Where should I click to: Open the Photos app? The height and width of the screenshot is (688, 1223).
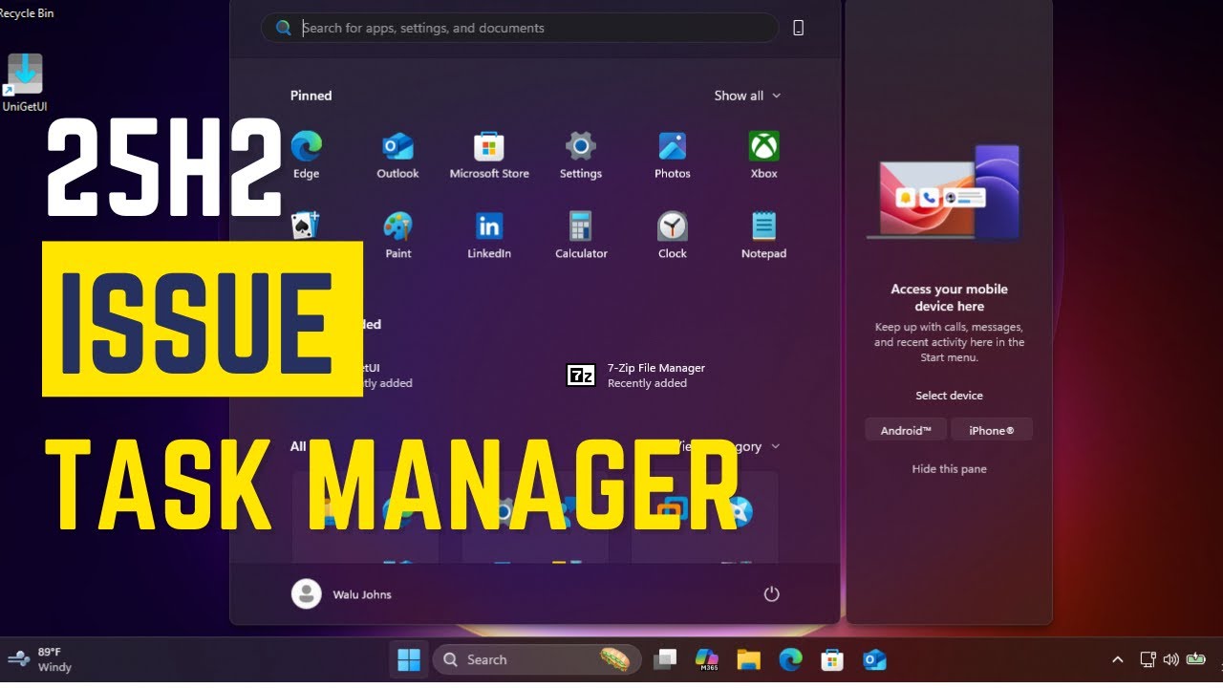coord(673,155)
